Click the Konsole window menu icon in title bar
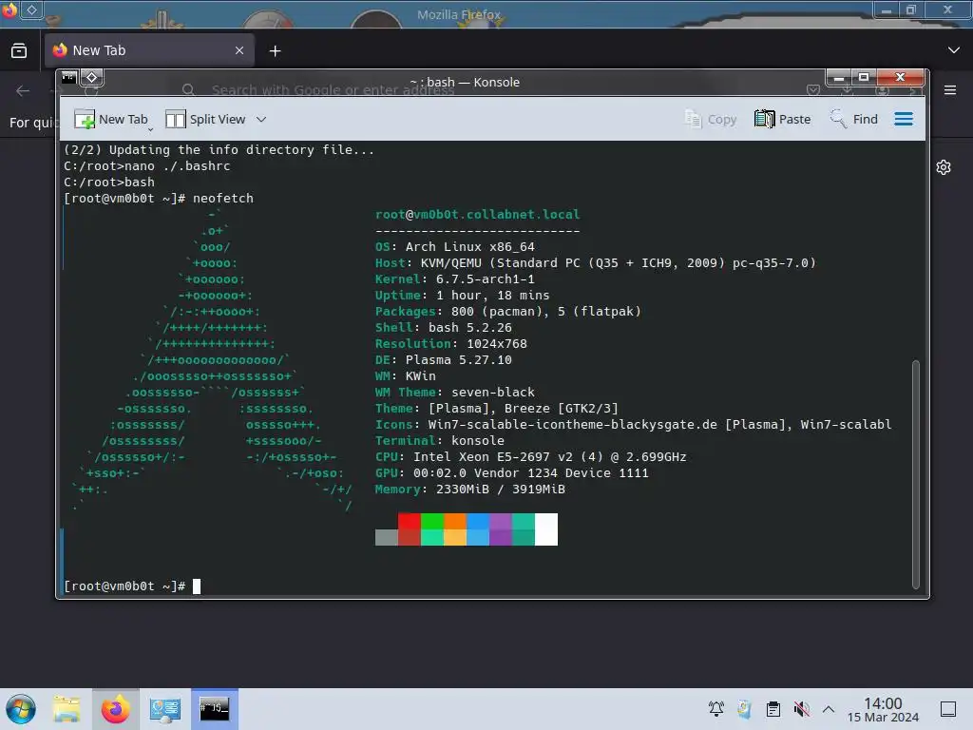The height and width of the screenshot is (730, 973). [68, 78]
